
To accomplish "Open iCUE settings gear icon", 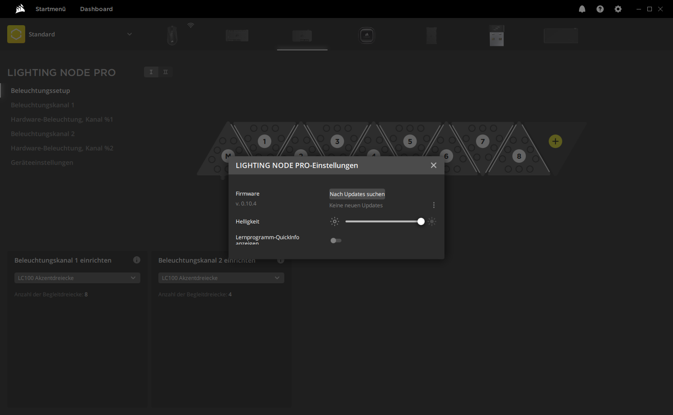I will (618, 9).
